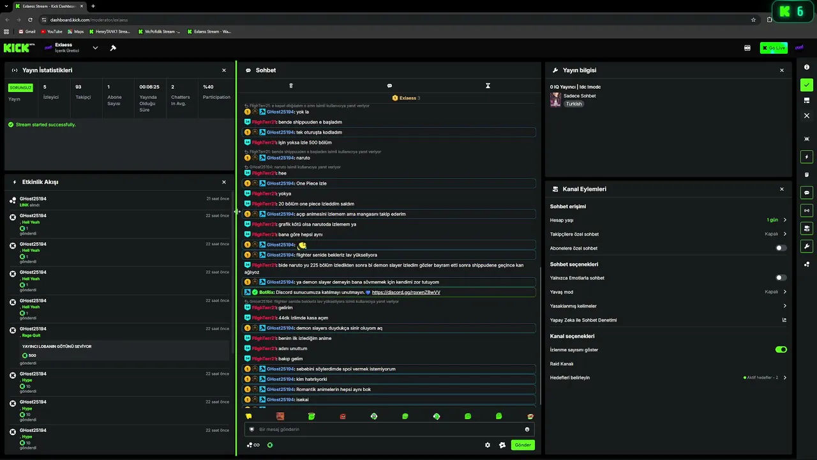Open the McPofidik Stream bookmark
Viewport: 817px width, 460px height.
pos(159,31)
